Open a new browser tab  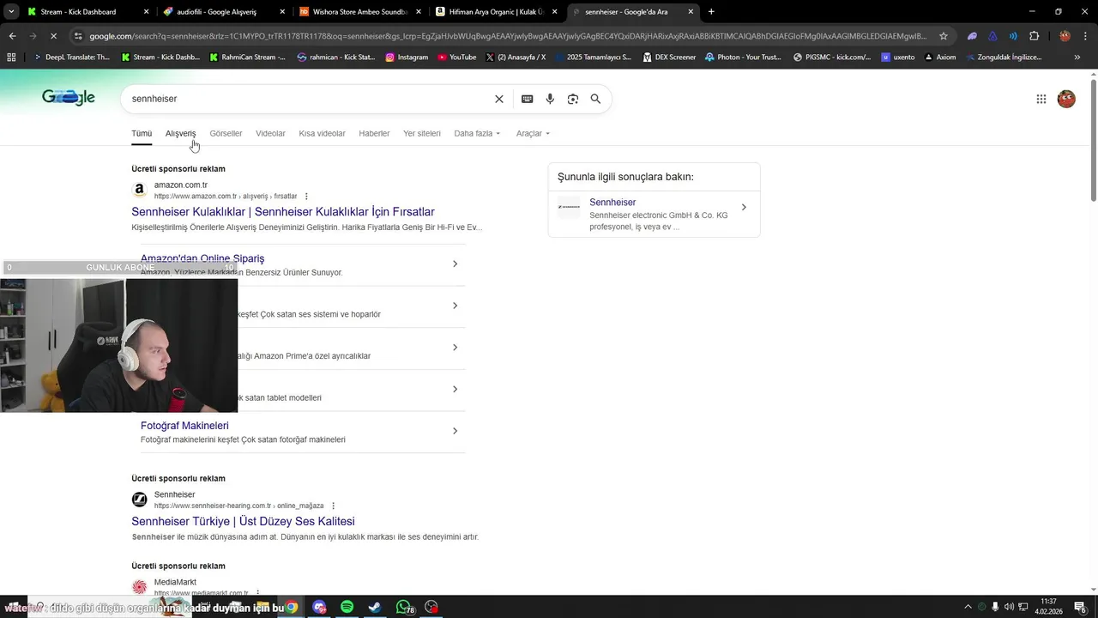[x=711, y=12]
